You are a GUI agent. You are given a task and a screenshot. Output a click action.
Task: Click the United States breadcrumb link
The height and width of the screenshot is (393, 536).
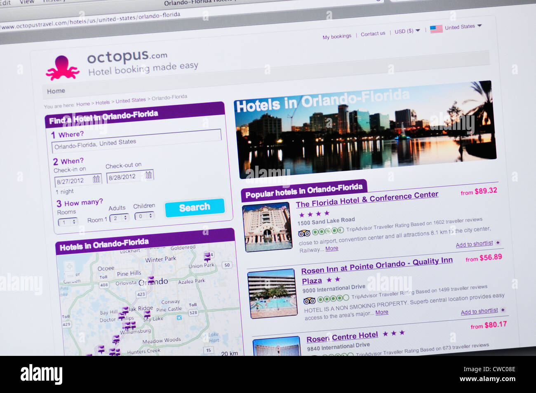pos(131,100)
